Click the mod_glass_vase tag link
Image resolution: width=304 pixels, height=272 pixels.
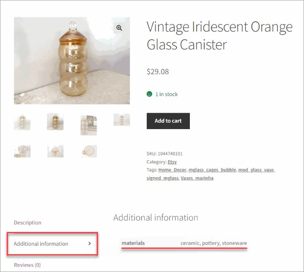pyautogui.click(x=256, y=170)
